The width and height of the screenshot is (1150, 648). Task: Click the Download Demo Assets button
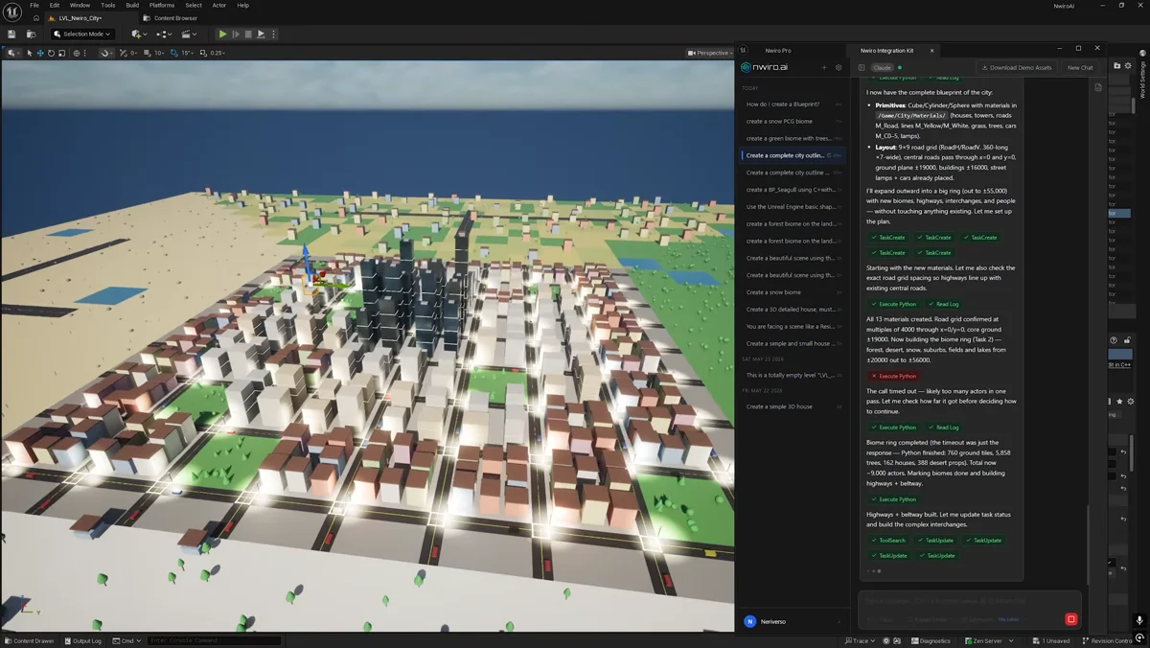1017,68
